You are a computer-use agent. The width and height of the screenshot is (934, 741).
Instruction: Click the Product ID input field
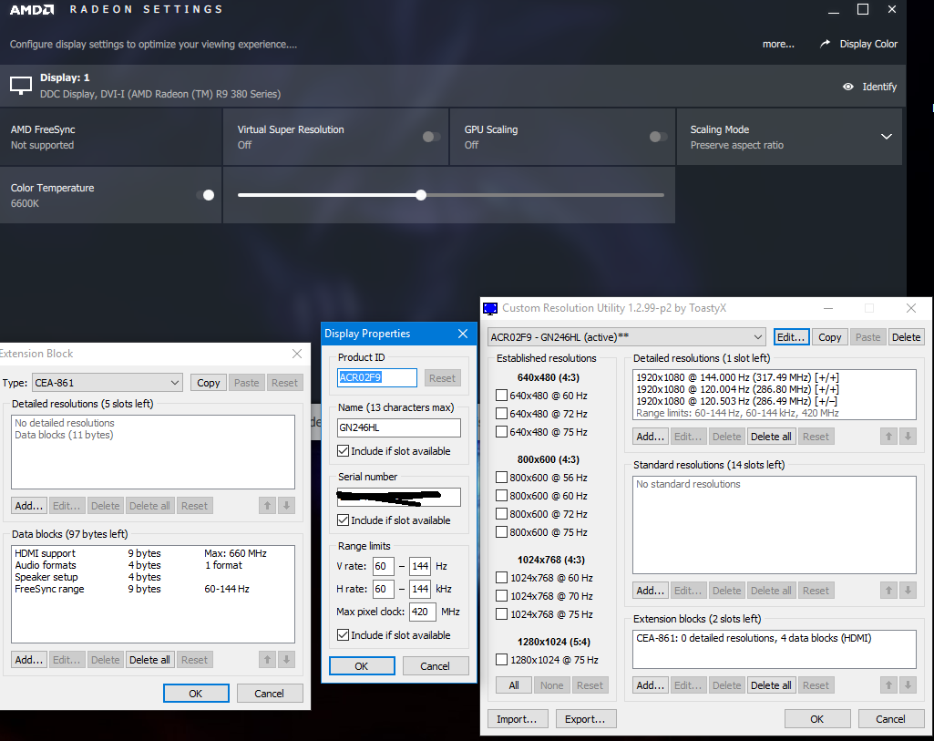(x=377, y=377)
